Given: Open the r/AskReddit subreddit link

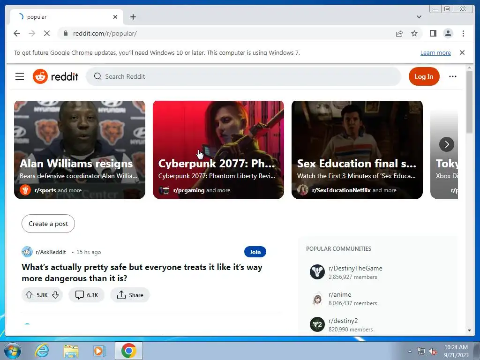Looking at the screenshot, I should click(51, 252).
